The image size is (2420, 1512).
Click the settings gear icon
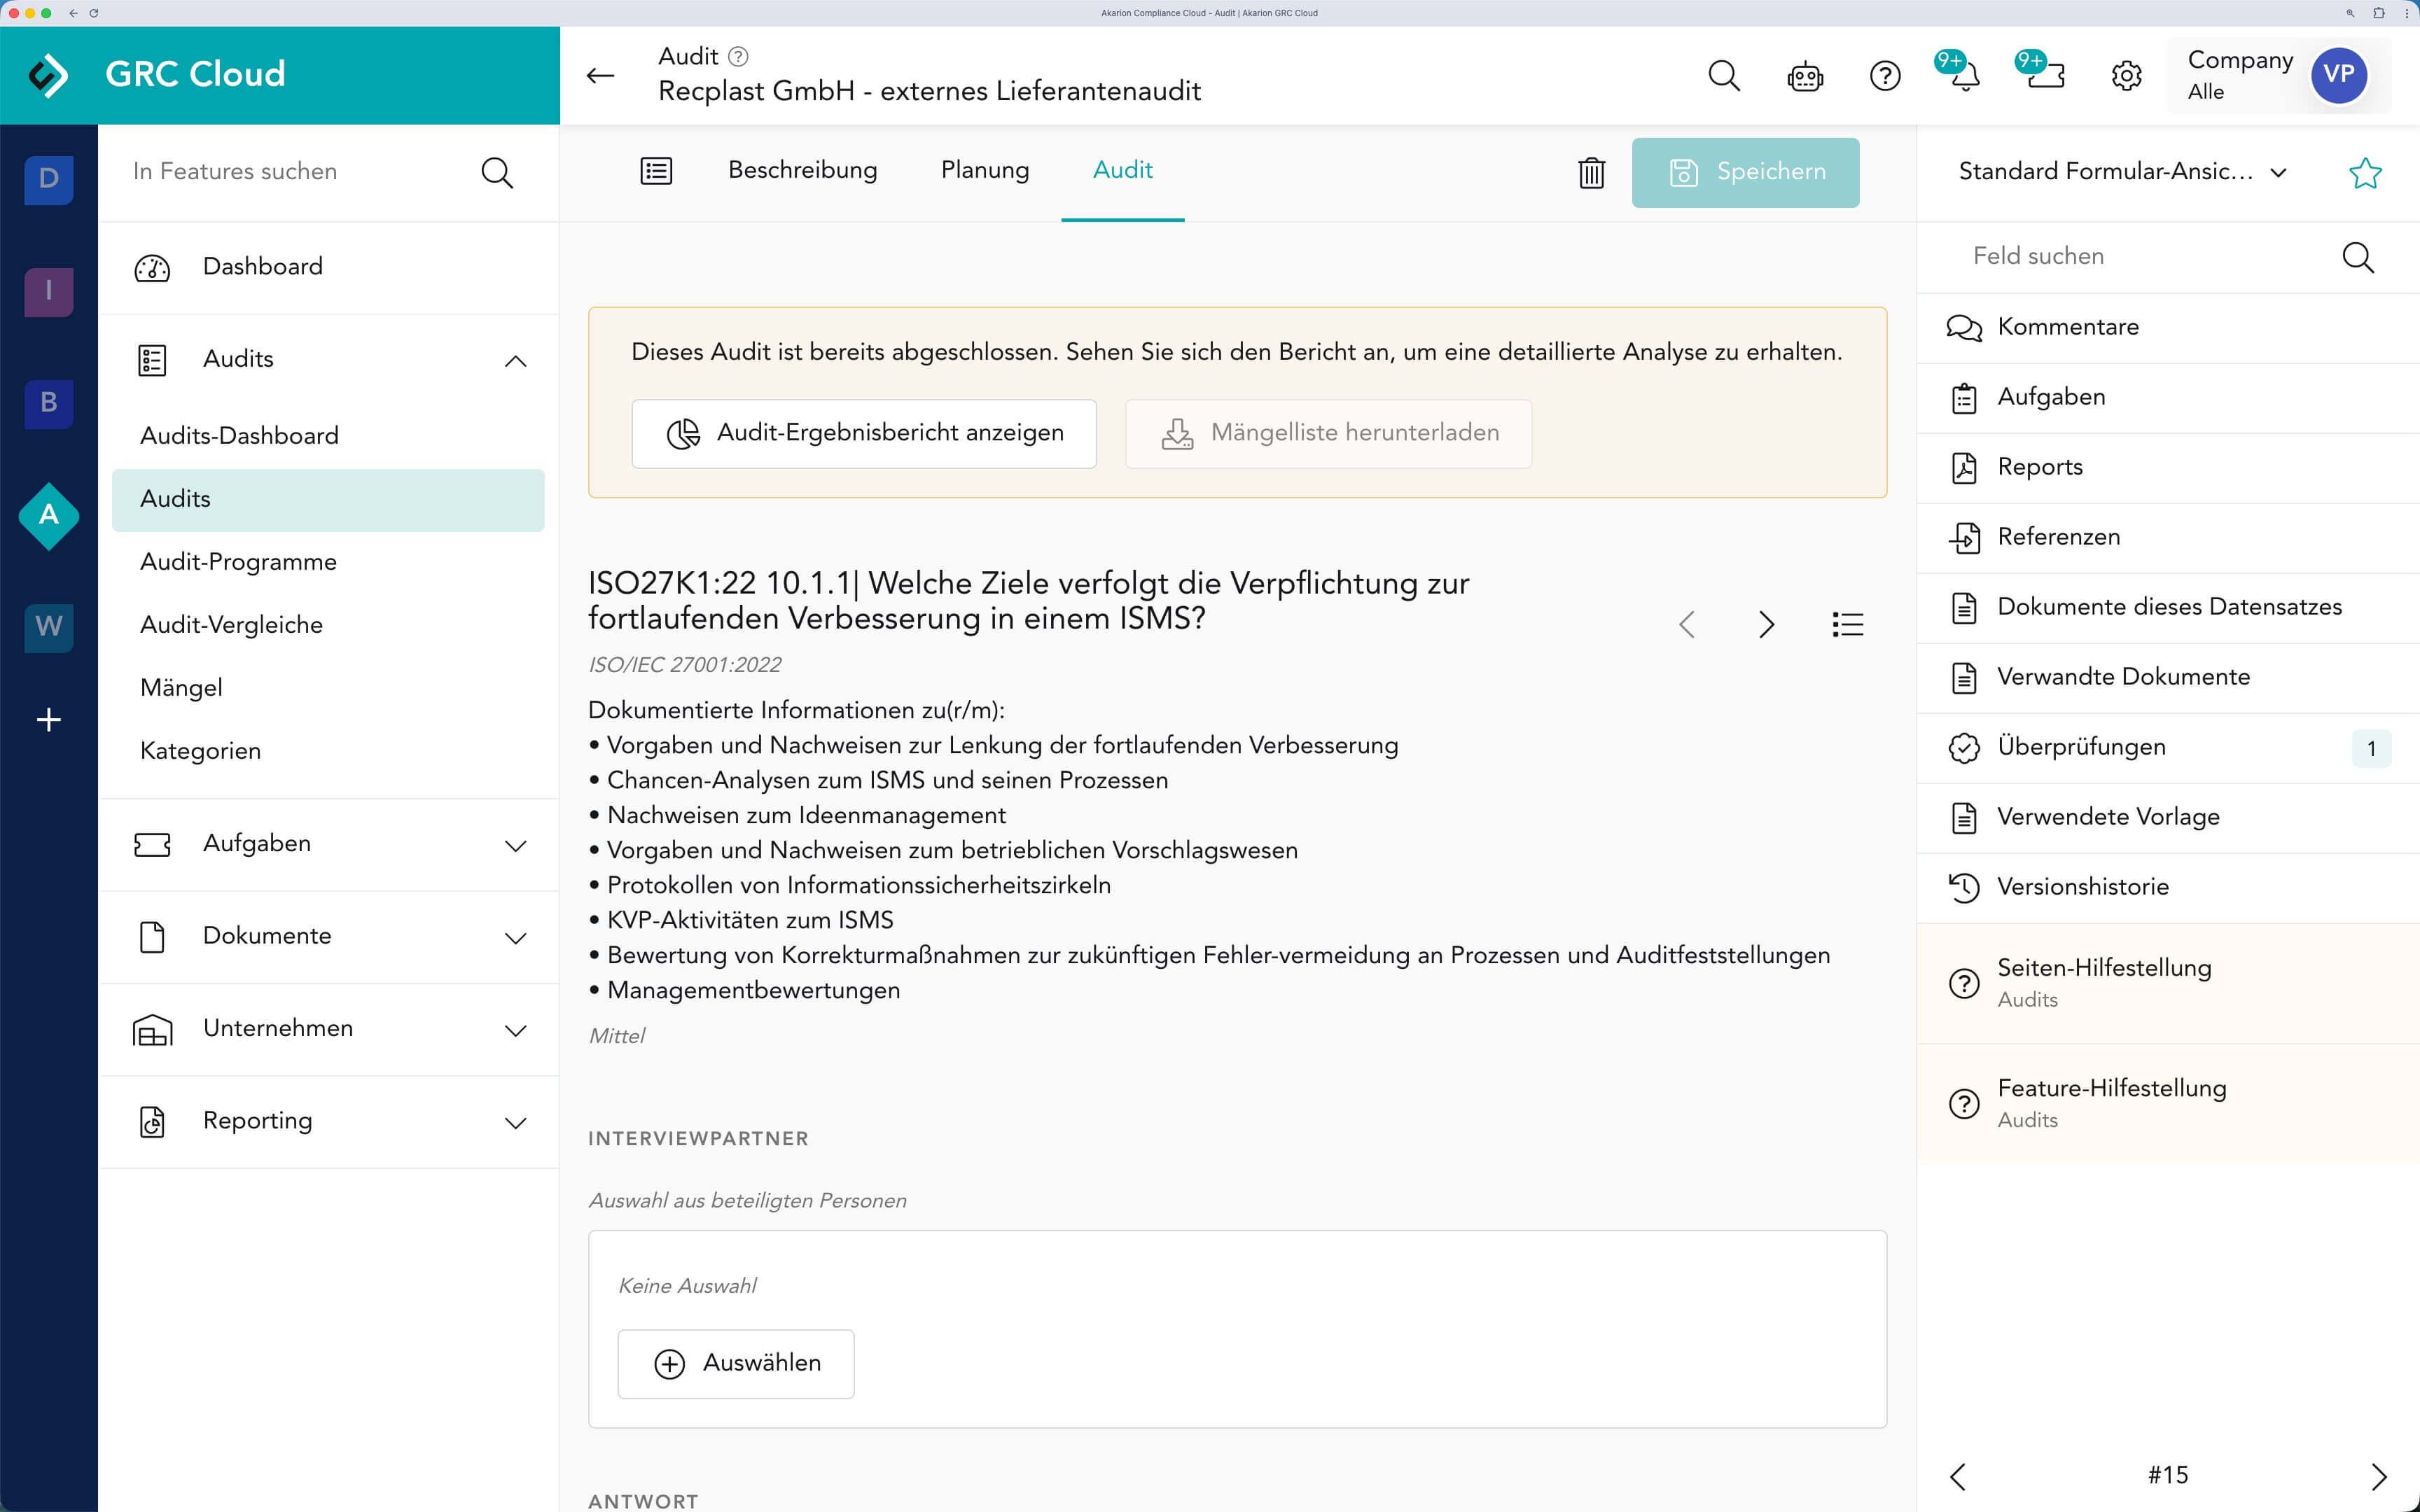tap(2126, 76)
